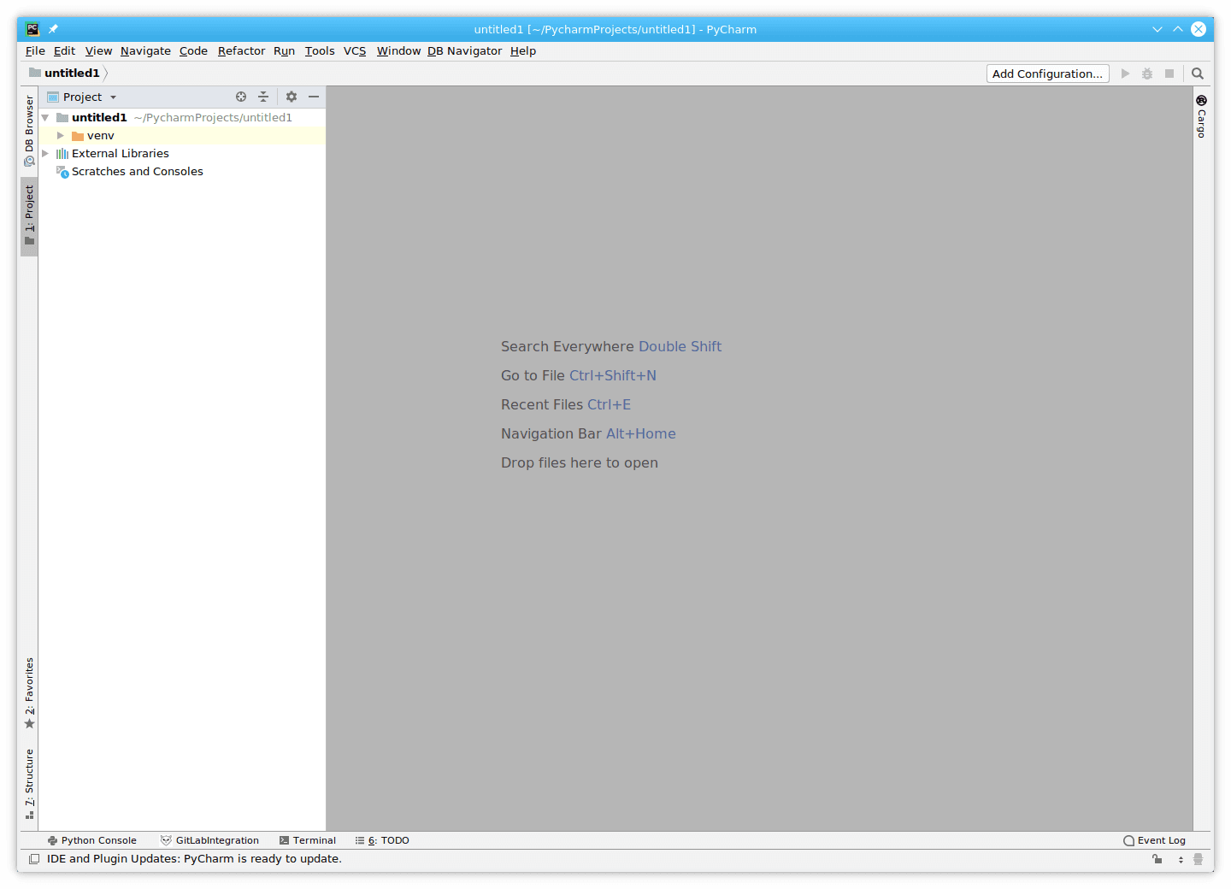Click the Search Everywhere magnifier icon
The width and height of the screenshot is (1231, 889).
pyautogui.click(x=1197, y=74)
